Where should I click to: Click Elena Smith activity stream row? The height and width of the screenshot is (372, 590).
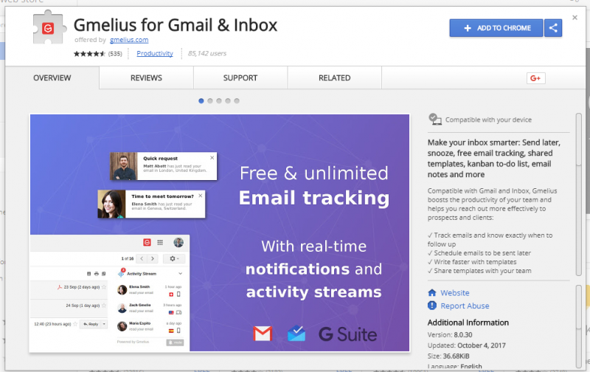pos(150,290)
